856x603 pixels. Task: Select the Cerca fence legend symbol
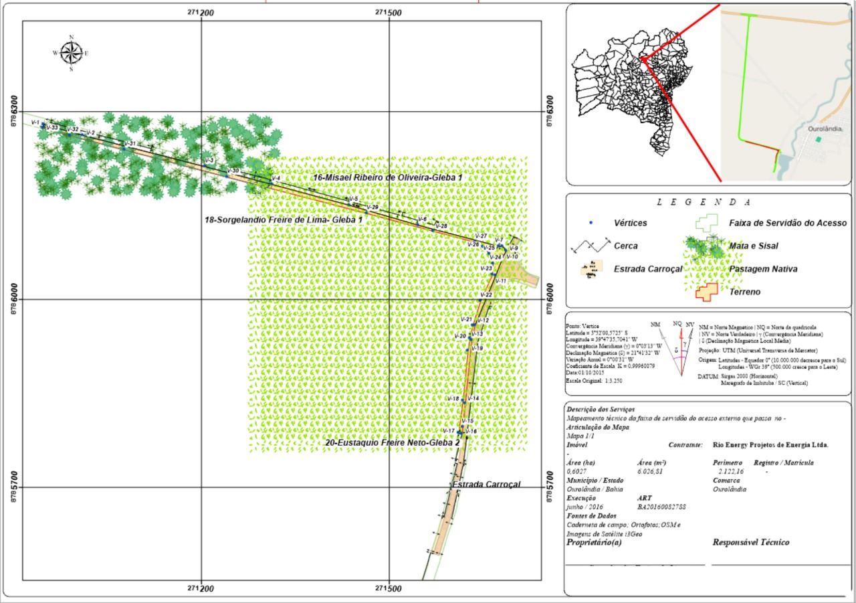(x=591, y=246)
